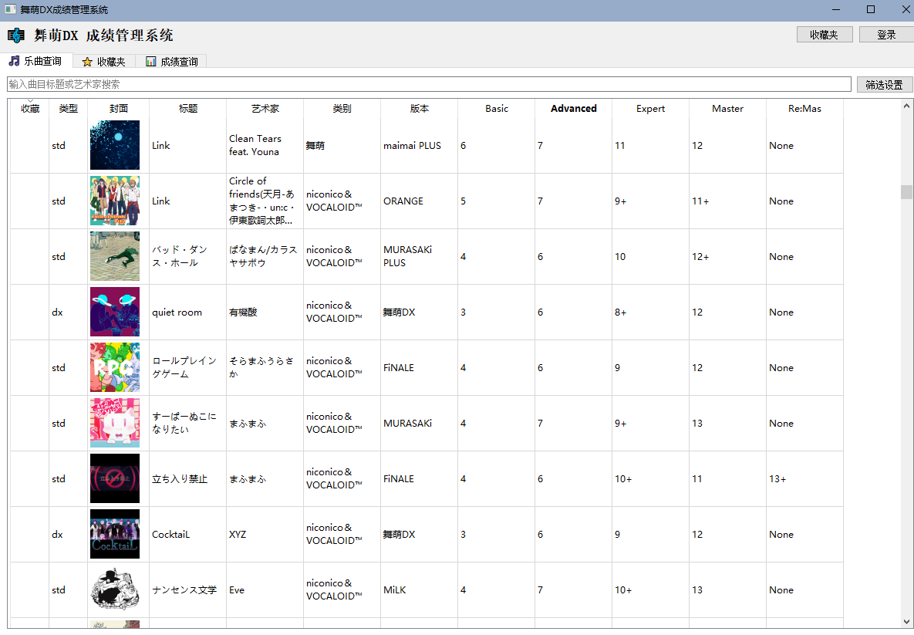Sort by the 类型 column header
The width and height of the screenshot is (914, 635).
(x=68, y=109)
